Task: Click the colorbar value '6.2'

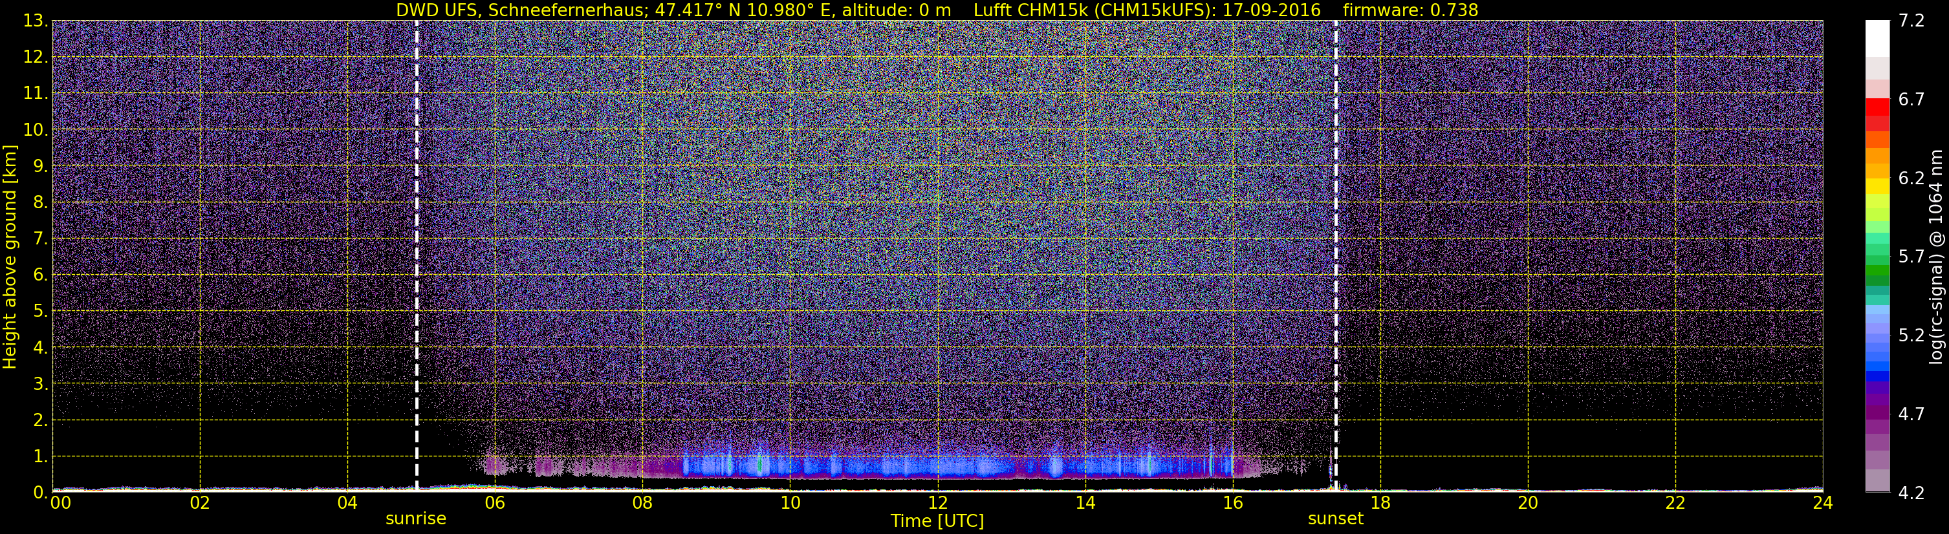Action: point(1911,178)
